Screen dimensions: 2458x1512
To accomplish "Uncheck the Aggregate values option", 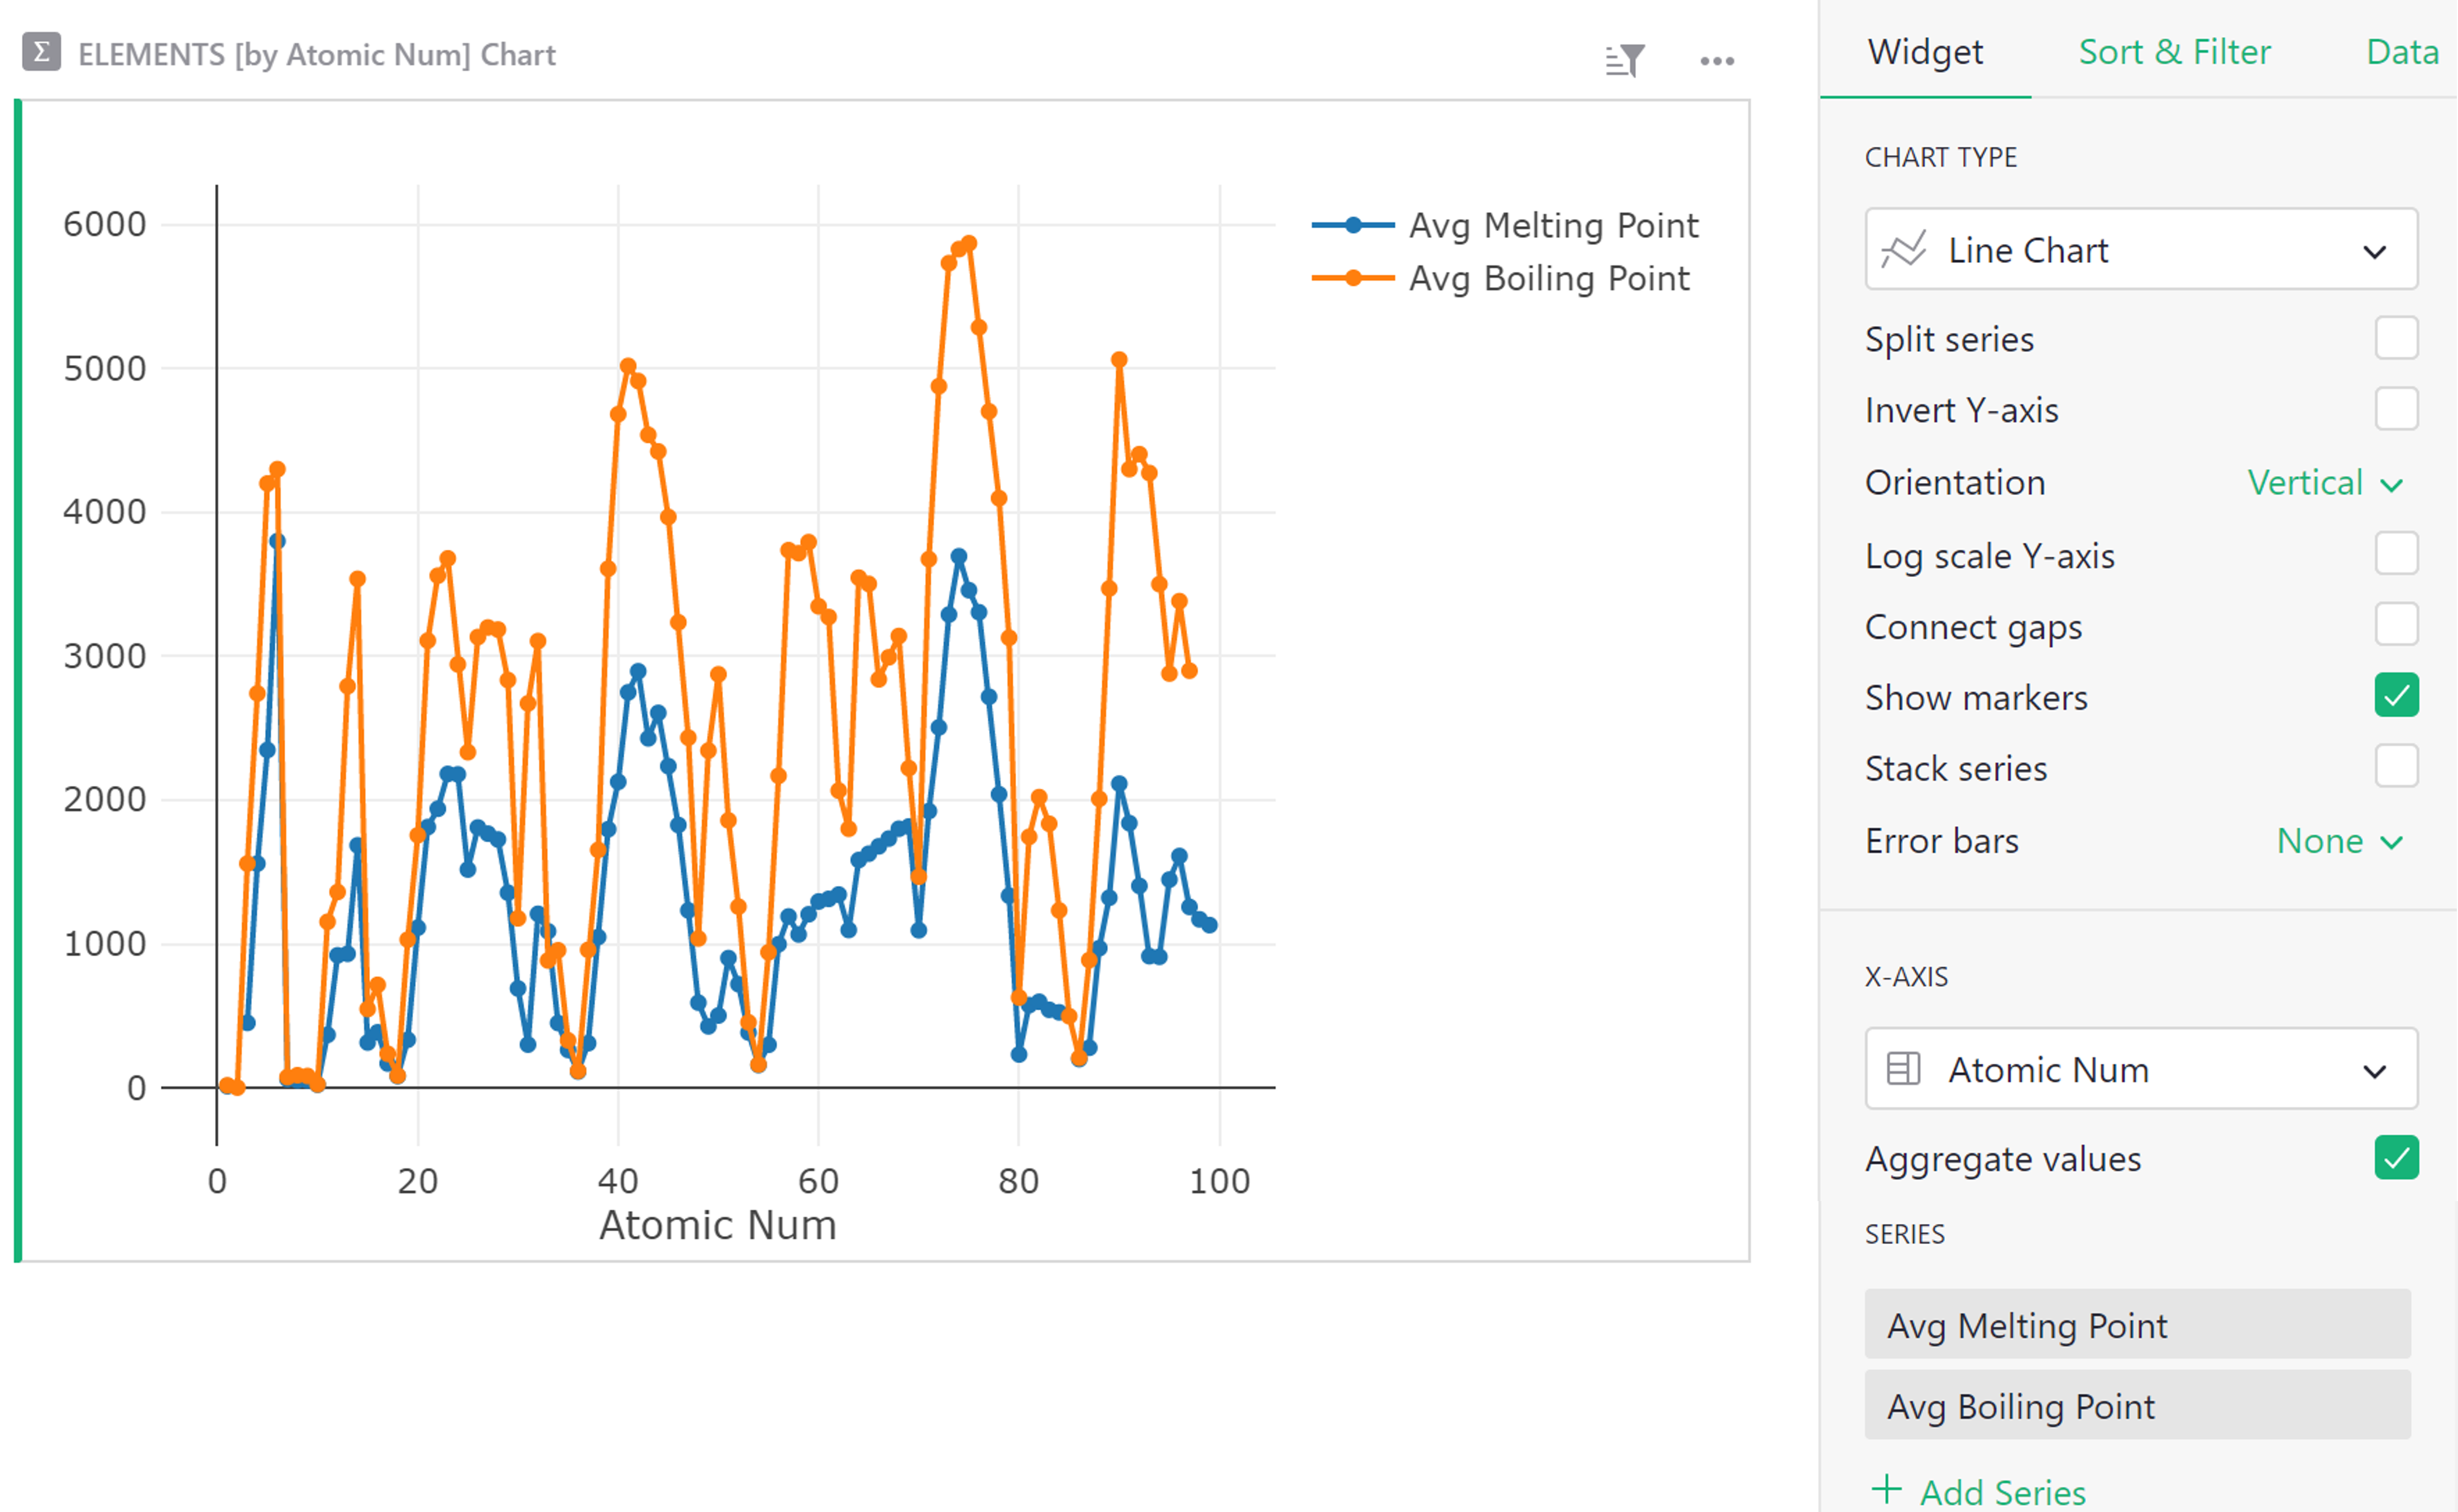I will 2397,1158.
